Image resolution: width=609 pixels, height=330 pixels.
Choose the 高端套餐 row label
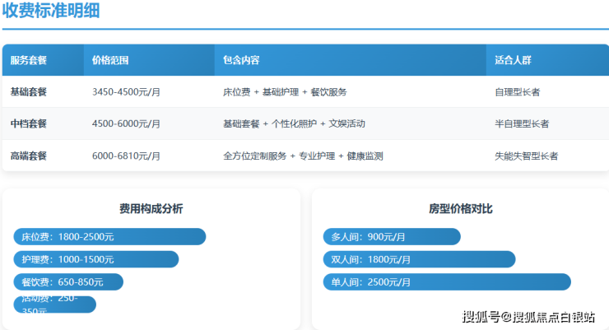pyautogui.click(x=29, y=156)
